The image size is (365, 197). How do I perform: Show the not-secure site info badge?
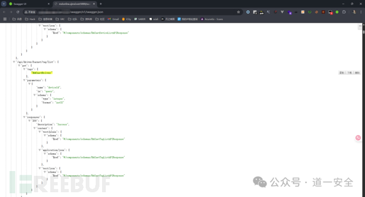coord(30,12)
